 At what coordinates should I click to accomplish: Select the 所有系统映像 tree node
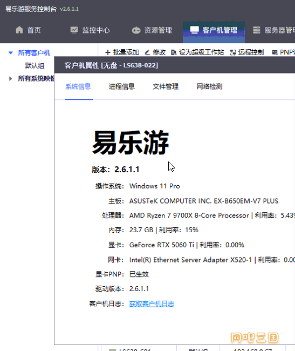coord(36,79)
